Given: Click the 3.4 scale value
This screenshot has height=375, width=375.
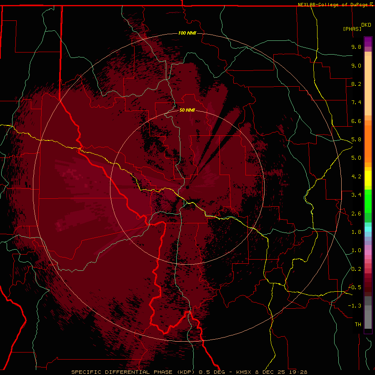Looking at the screenshot, I should click(x=356, y=195).
